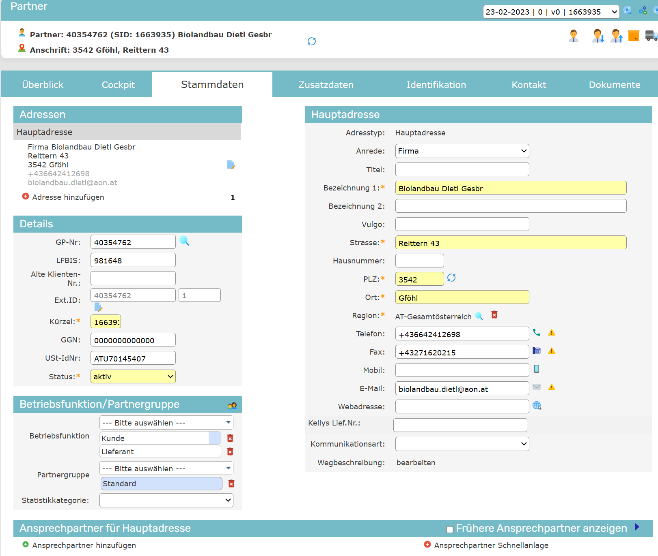This screenshot has width=658, height=556.
Task: Click Ansprechpartner Schnellanlage link
Action: click(x=491, y=545)
